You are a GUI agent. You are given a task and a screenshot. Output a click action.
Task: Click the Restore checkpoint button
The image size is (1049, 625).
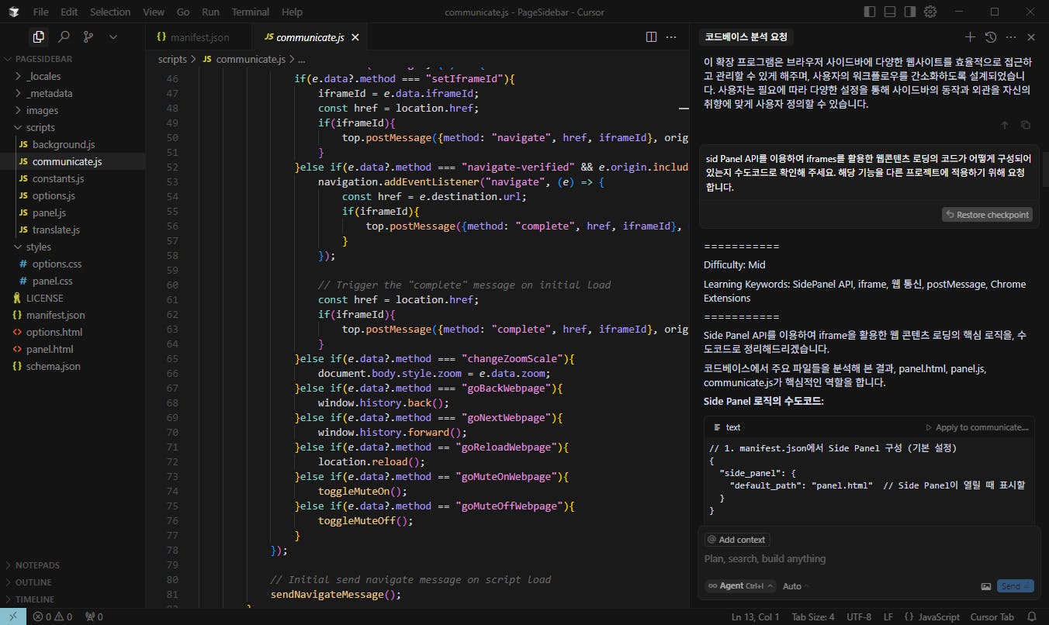(x=987, y=215)
